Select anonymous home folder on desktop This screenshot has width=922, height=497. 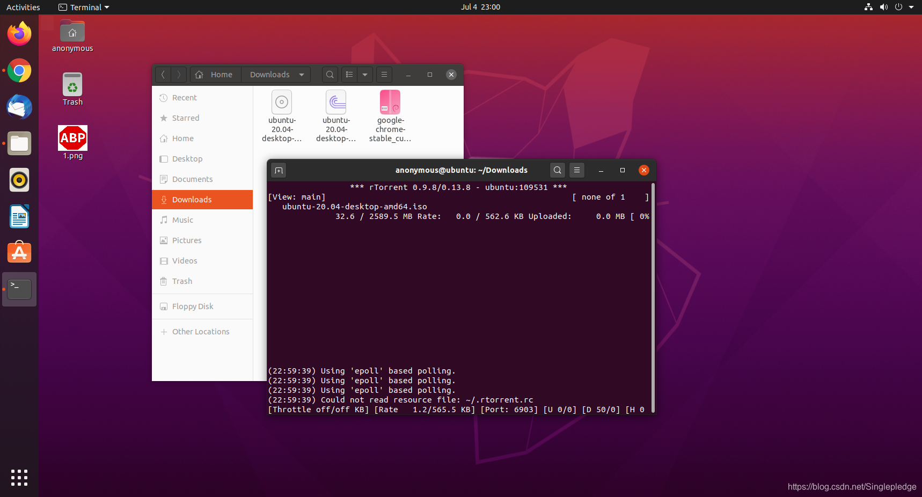72,36
